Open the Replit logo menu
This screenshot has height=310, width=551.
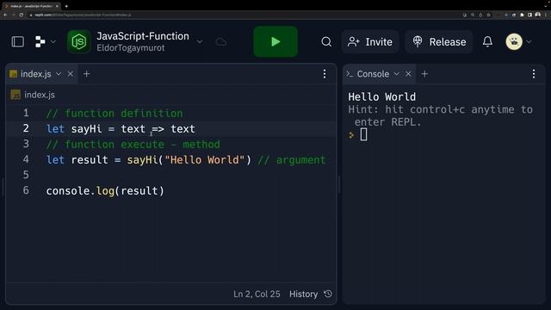(40, 42)
